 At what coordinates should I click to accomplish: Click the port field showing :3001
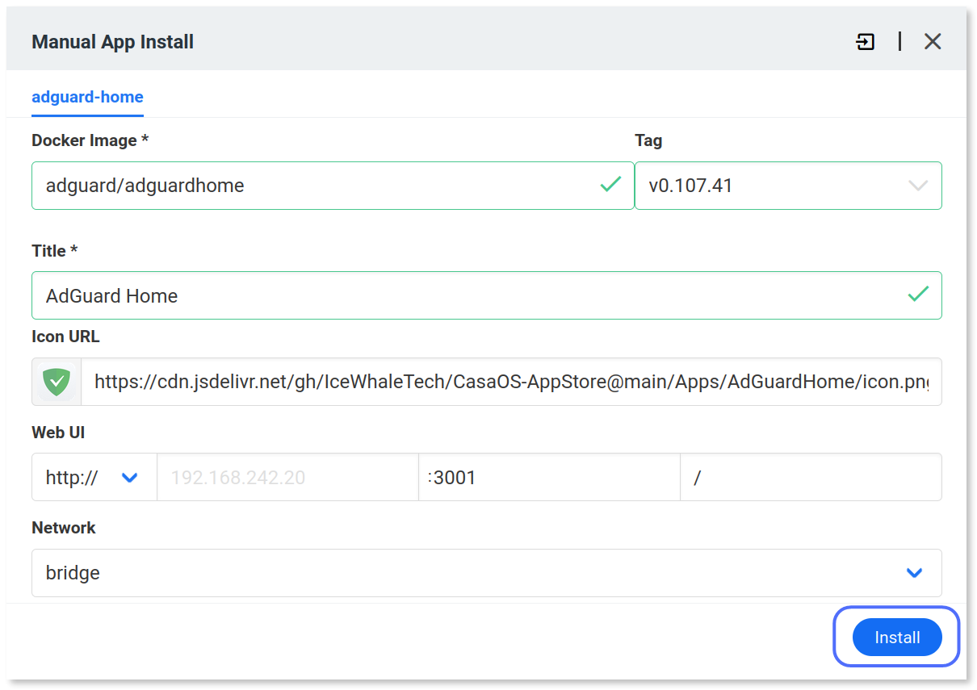tap(549, 477)
